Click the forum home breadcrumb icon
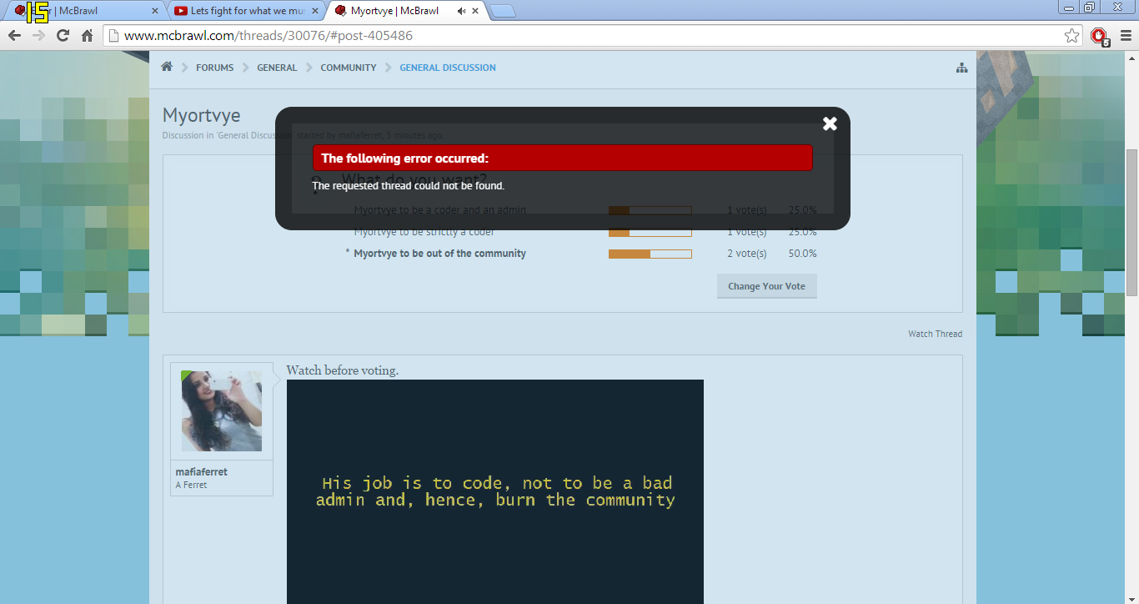Image resolution: width=1139 pixels, height=604 pixels. tap(167, 67)
